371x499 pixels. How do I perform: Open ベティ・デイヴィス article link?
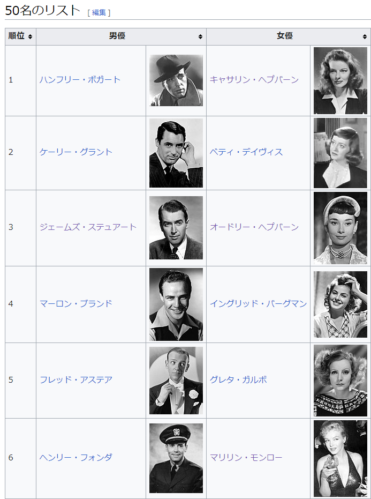tap(246, 152)
